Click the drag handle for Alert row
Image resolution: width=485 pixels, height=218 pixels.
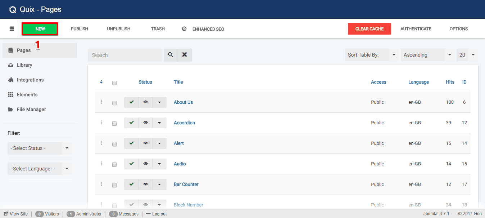coord(101,143)
